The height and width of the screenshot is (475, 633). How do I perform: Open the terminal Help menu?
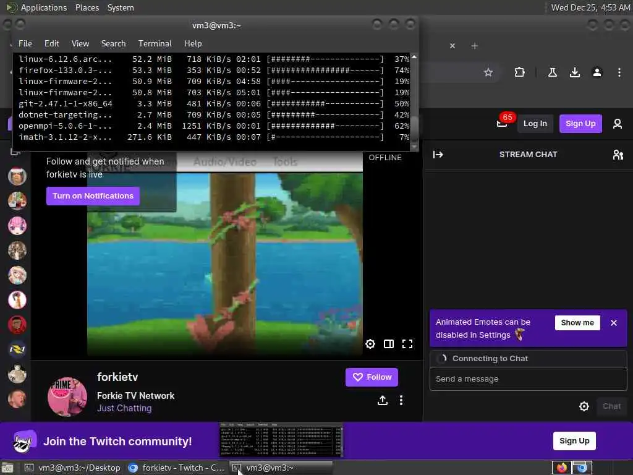point(193,44)
